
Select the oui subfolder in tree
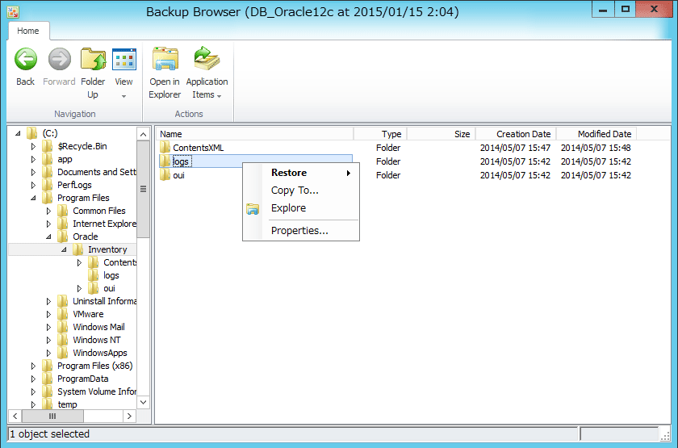click(x=110, y=288)
